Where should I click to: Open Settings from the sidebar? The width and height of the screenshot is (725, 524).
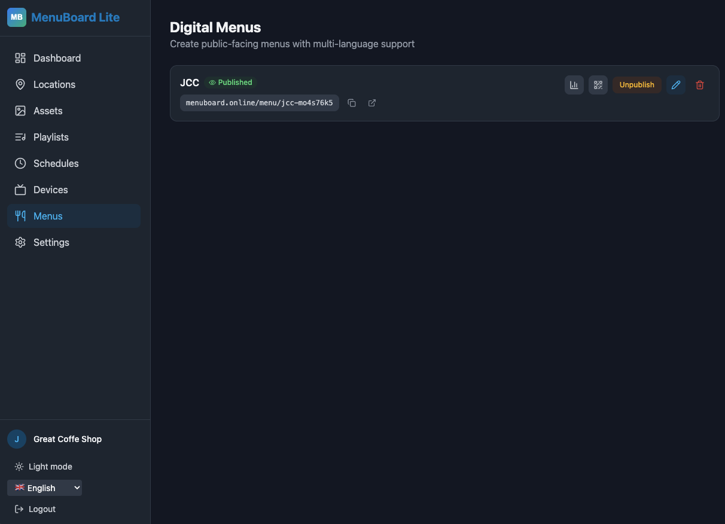coord(74,242)
